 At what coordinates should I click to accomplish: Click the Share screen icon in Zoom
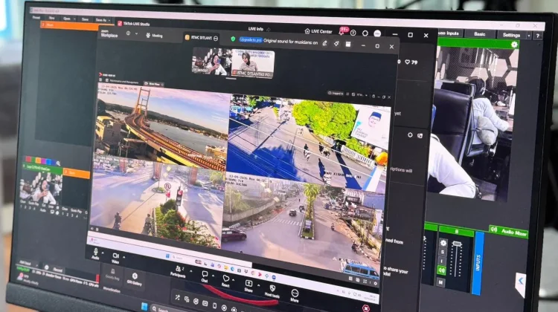coord(248,286)
